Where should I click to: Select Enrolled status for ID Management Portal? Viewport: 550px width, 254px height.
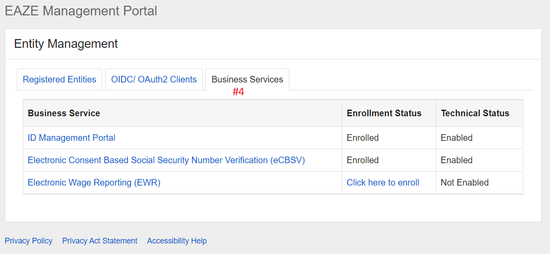[362, 138]
